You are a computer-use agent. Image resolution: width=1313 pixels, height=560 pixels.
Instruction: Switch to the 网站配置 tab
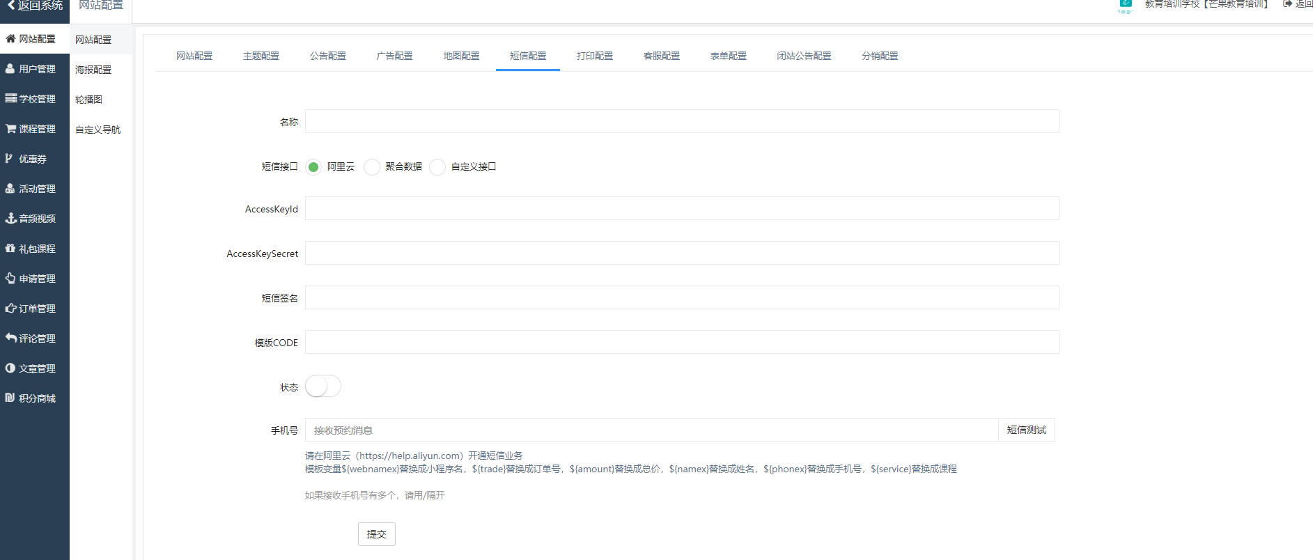[194, 56]
